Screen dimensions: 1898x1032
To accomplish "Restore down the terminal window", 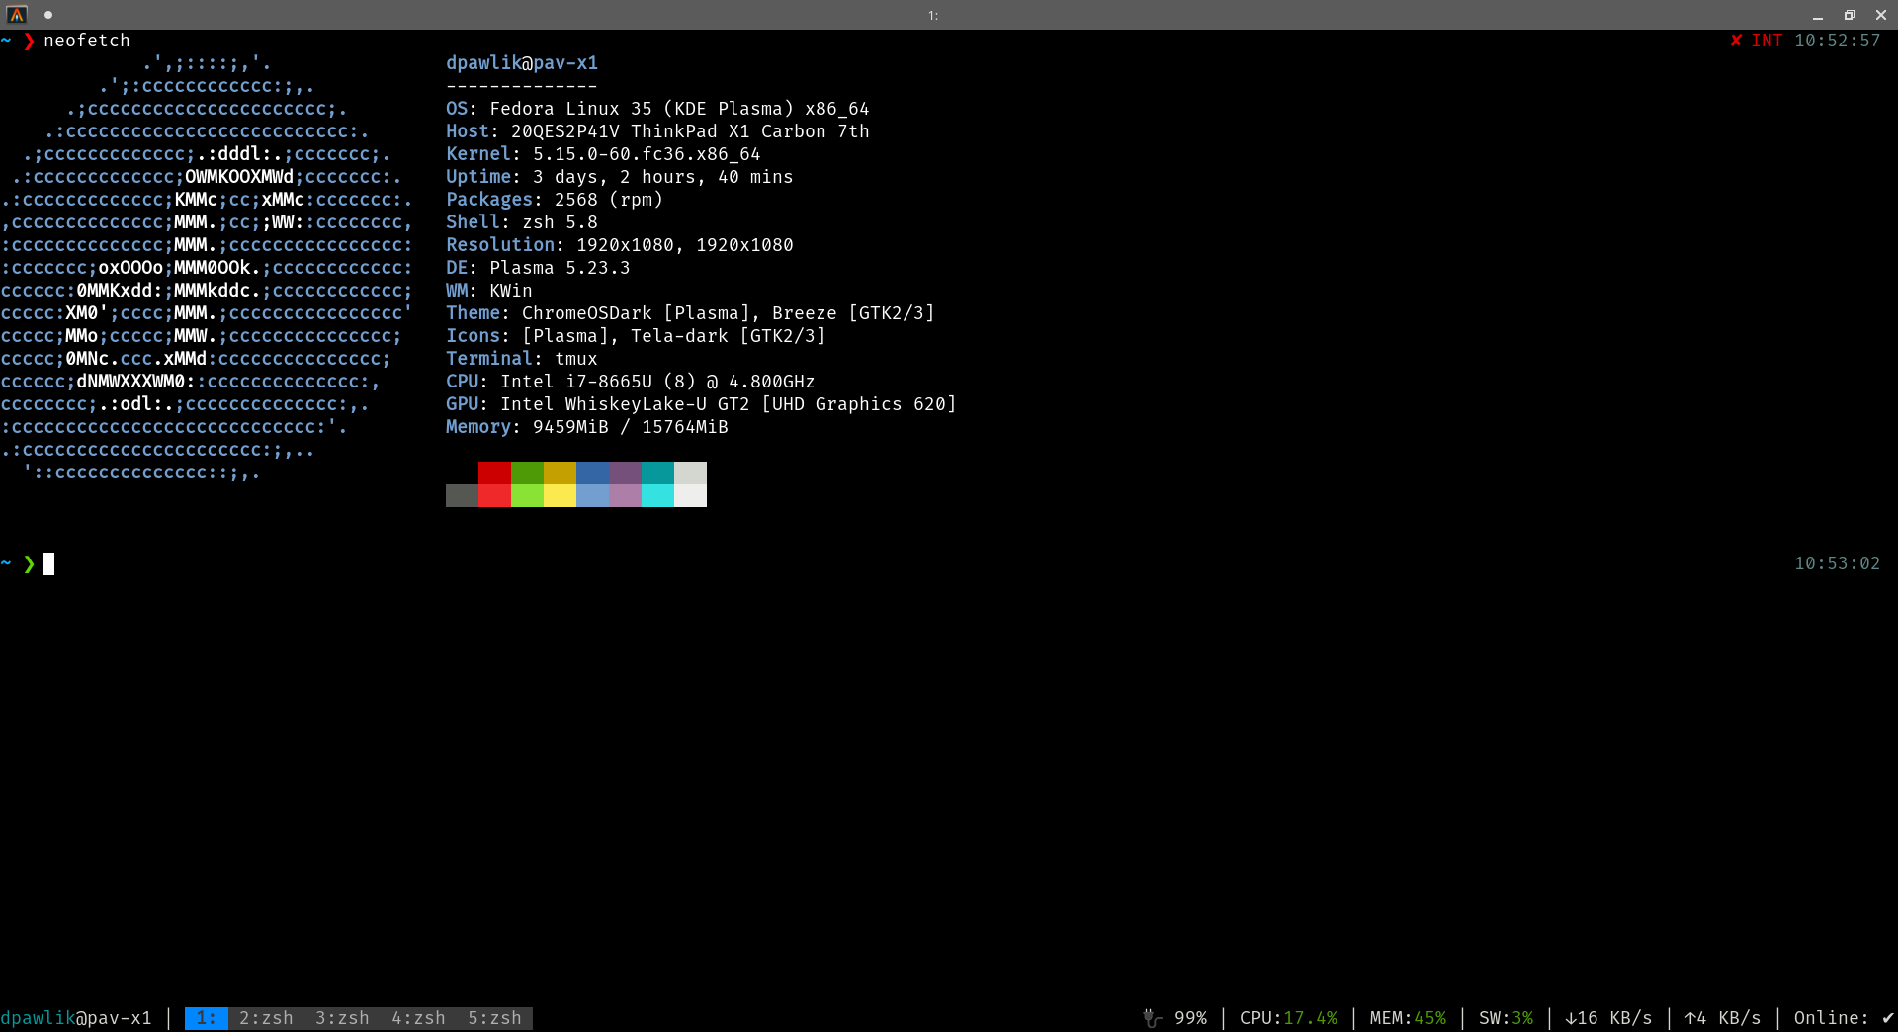I will click(x=1850, y=15).
